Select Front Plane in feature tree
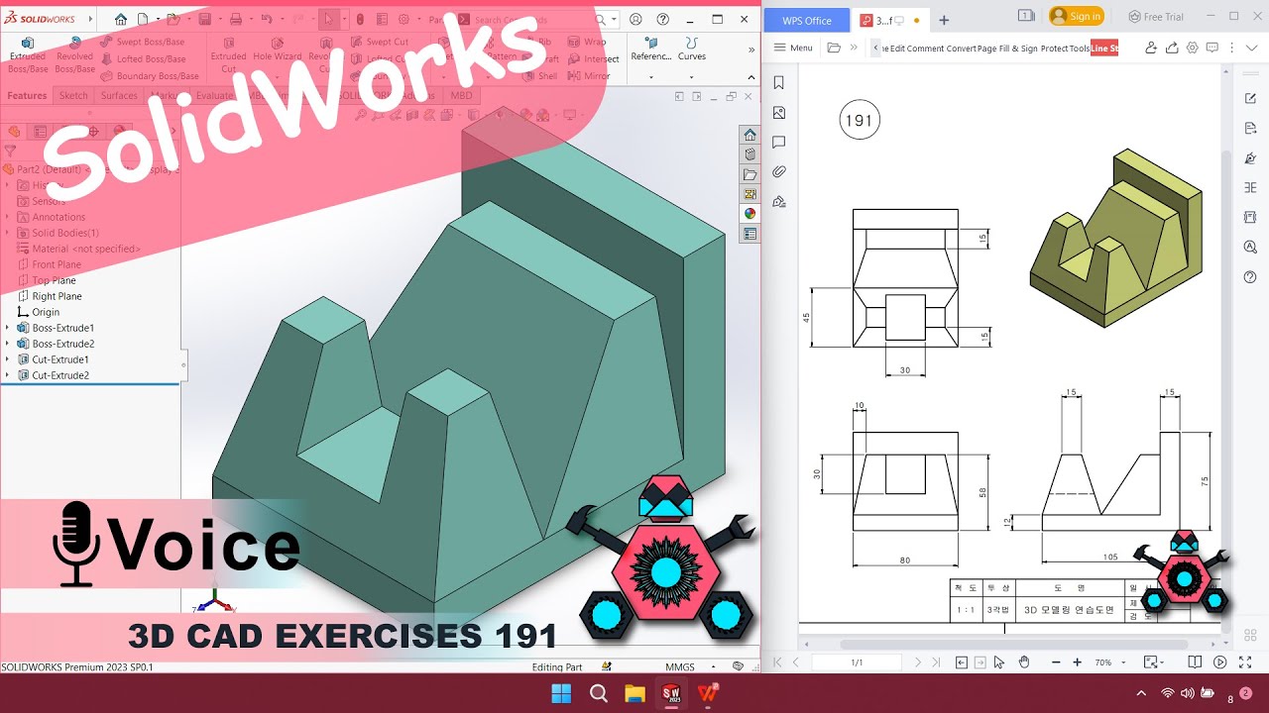 coord(49,264)
